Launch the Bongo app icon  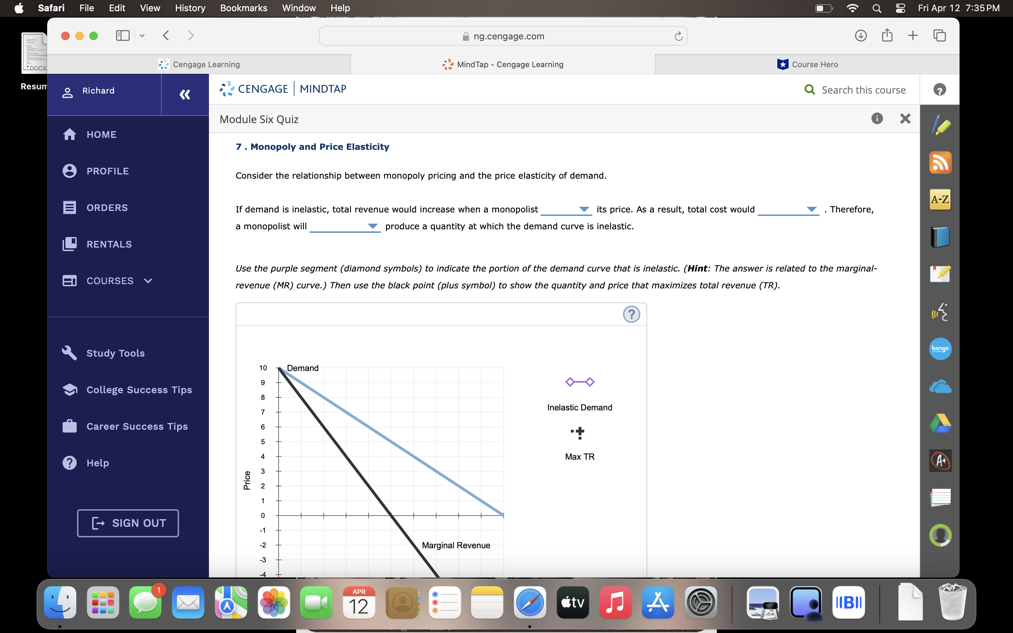pos(941,349)
